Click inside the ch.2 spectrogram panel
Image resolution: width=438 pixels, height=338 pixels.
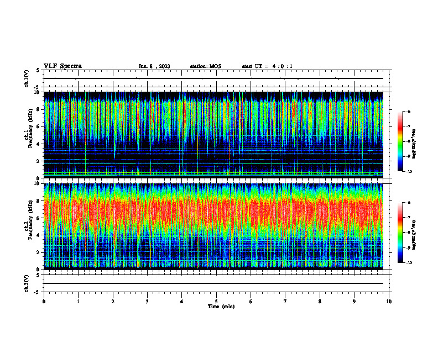pyautogui.click(x=213, y=226)
